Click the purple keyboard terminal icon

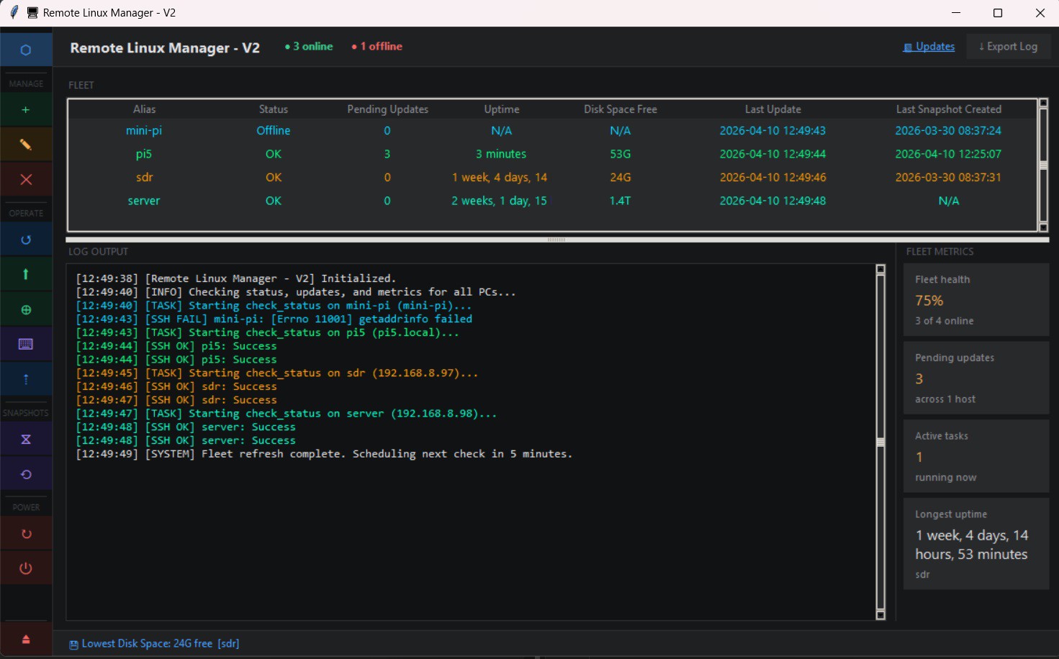pyautogui.click(x=26, y=344)
